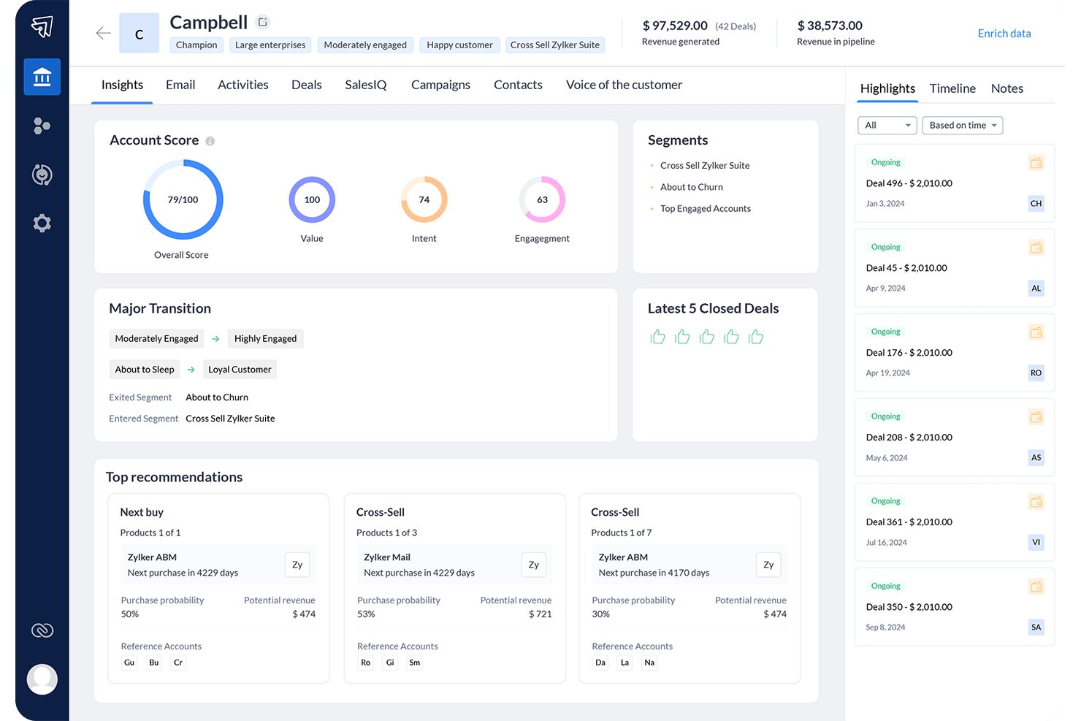Click the link chain icon in sidebar
Screen dimensions: 1081x721
click(42, 630)
